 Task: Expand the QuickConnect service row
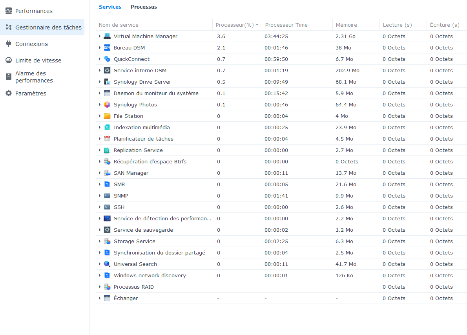click(99, 59)
